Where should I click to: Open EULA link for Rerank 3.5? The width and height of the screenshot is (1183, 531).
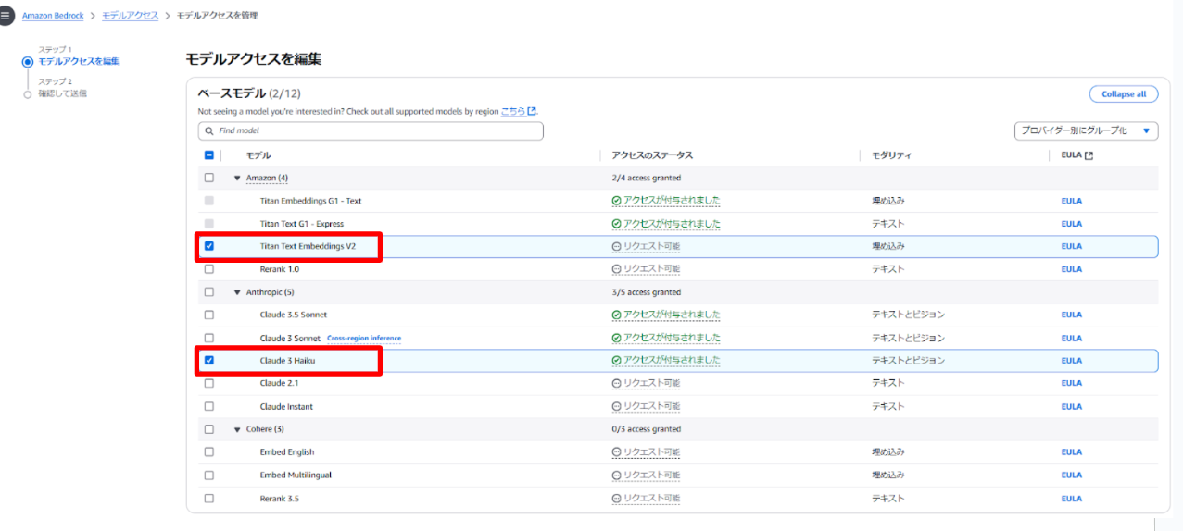(1071, 498)
